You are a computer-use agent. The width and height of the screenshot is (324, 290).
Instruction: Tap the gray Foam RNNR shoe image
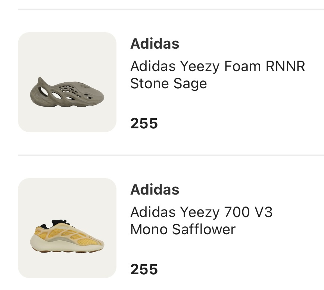click(67, 92)
